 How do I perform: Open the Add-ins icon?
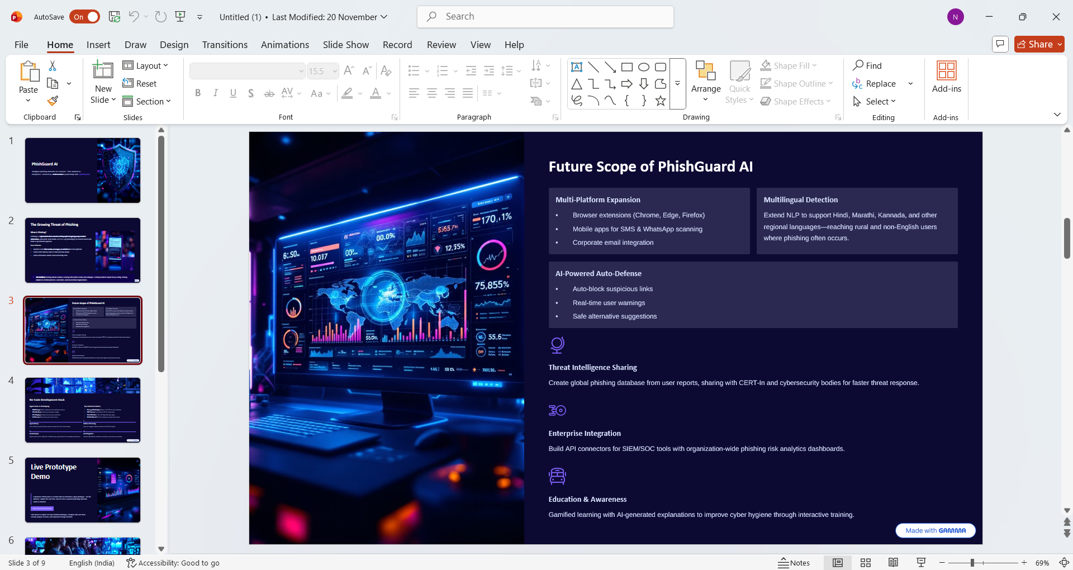pos(946,77)
